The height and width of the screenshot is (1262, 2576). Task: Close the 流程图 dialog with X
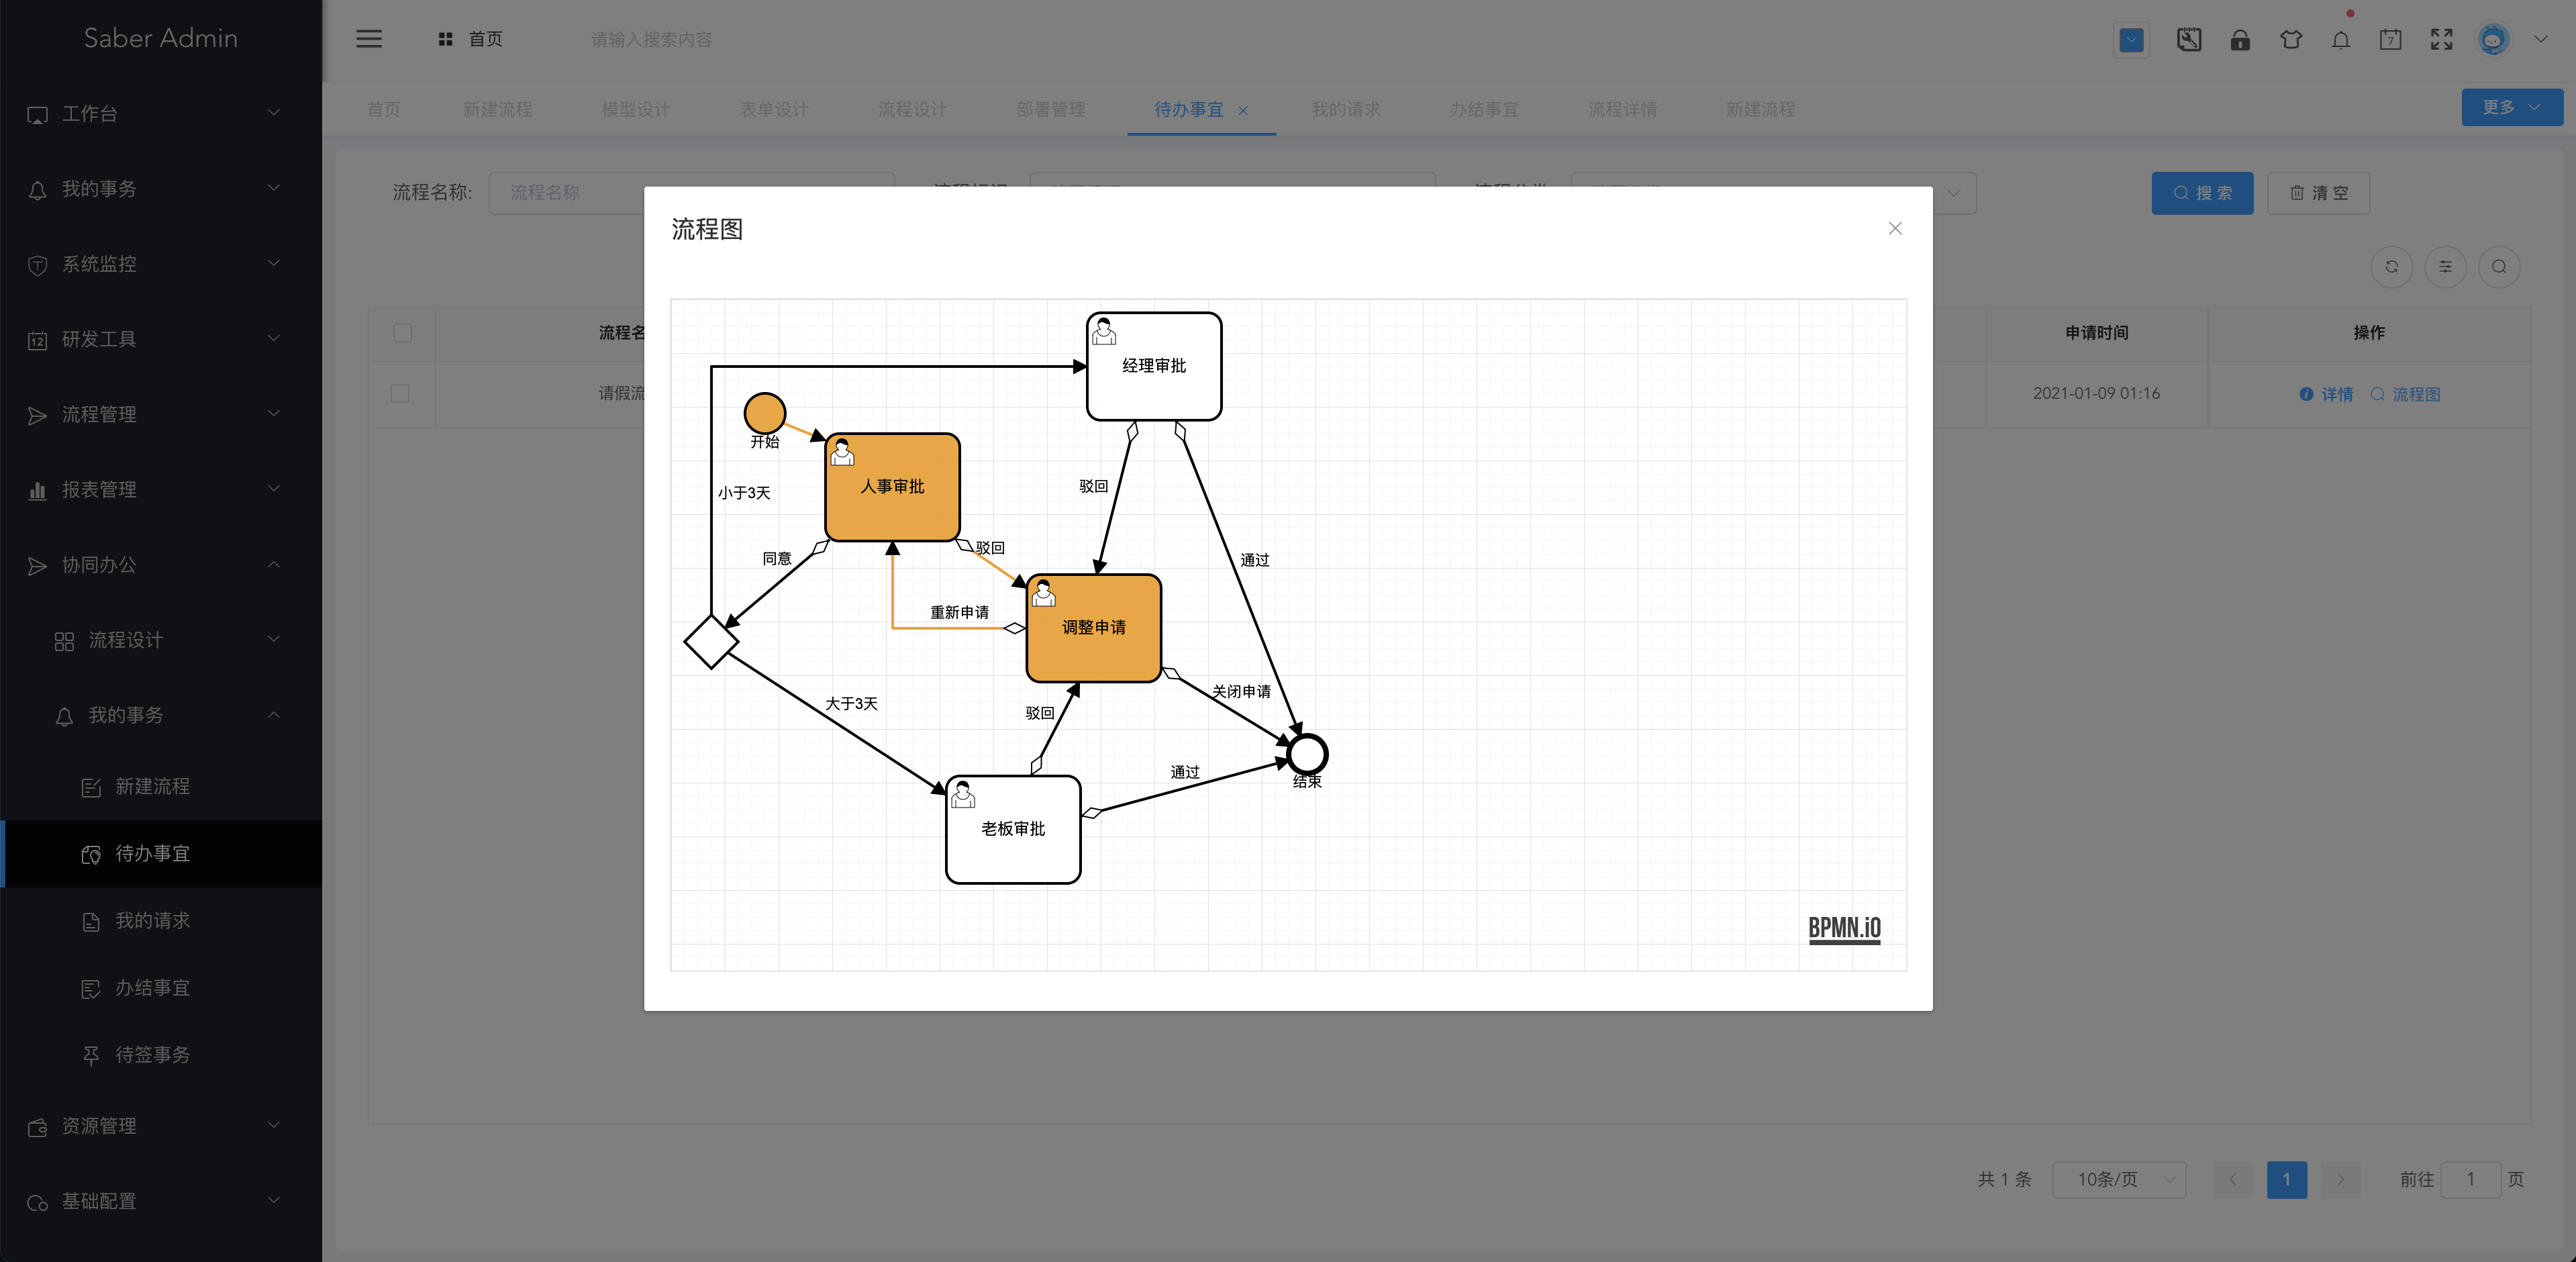coord(1895,228)
